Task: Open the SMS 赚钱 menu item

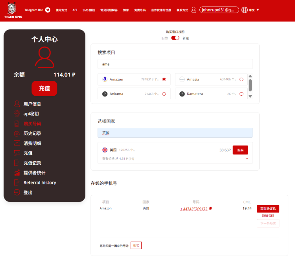Action: click(x=88, y=10)
